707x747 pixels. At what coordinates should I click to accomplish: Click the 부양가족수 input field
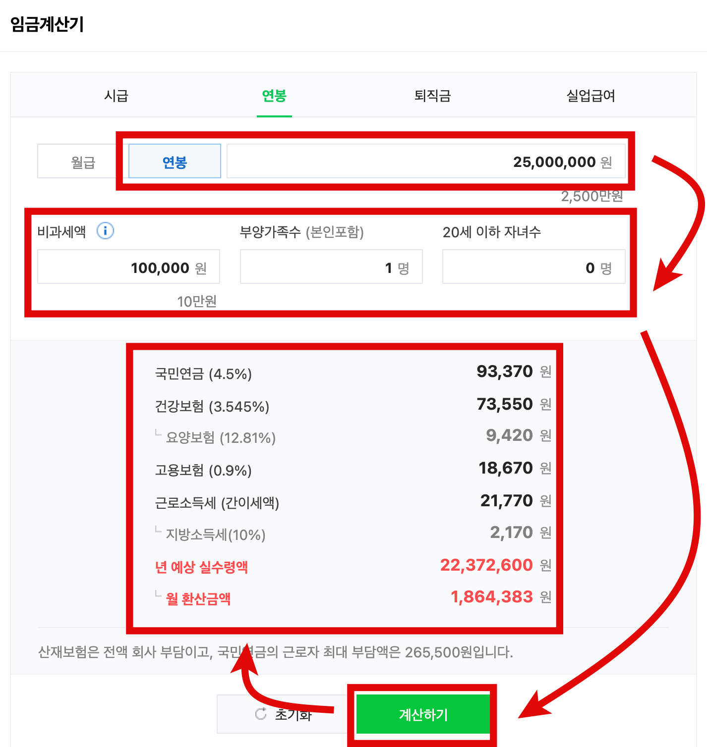[331, 267]
